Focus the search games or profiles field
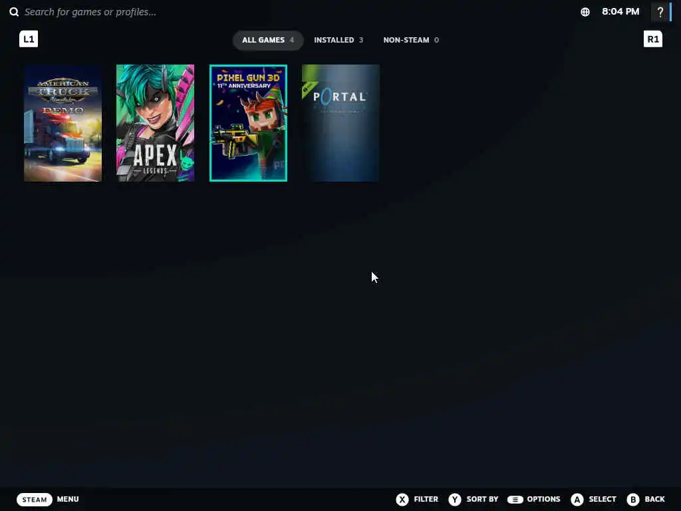This screenshot has width=681, height=511. point(90,12)
